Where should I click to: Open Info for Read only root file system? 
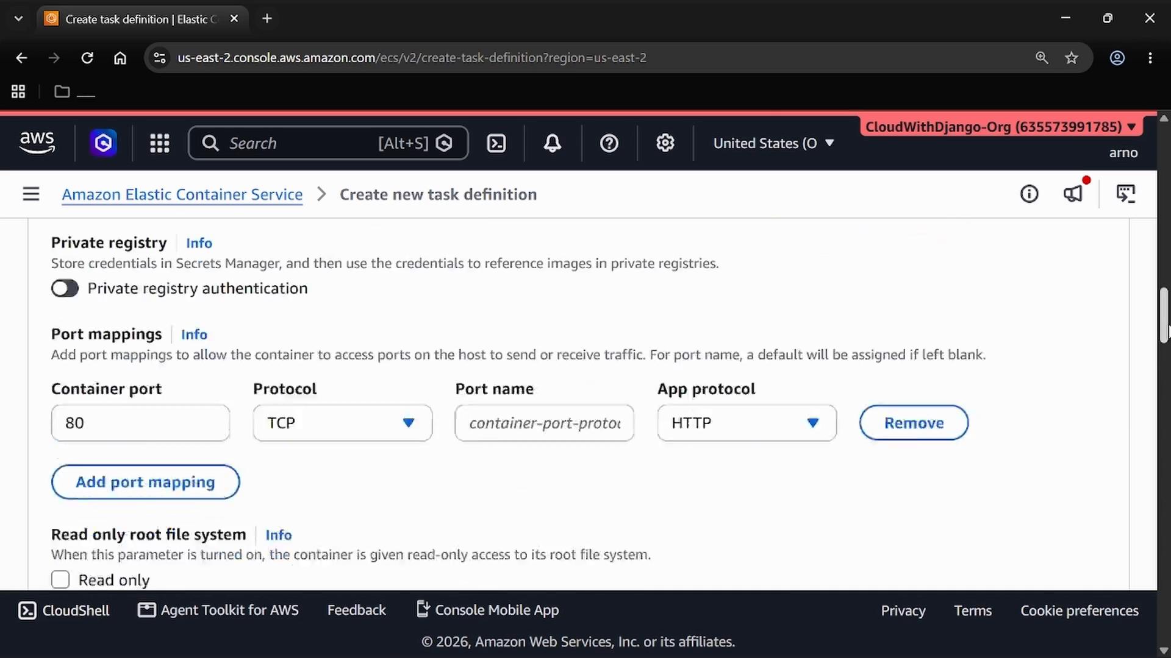(279, 535)
